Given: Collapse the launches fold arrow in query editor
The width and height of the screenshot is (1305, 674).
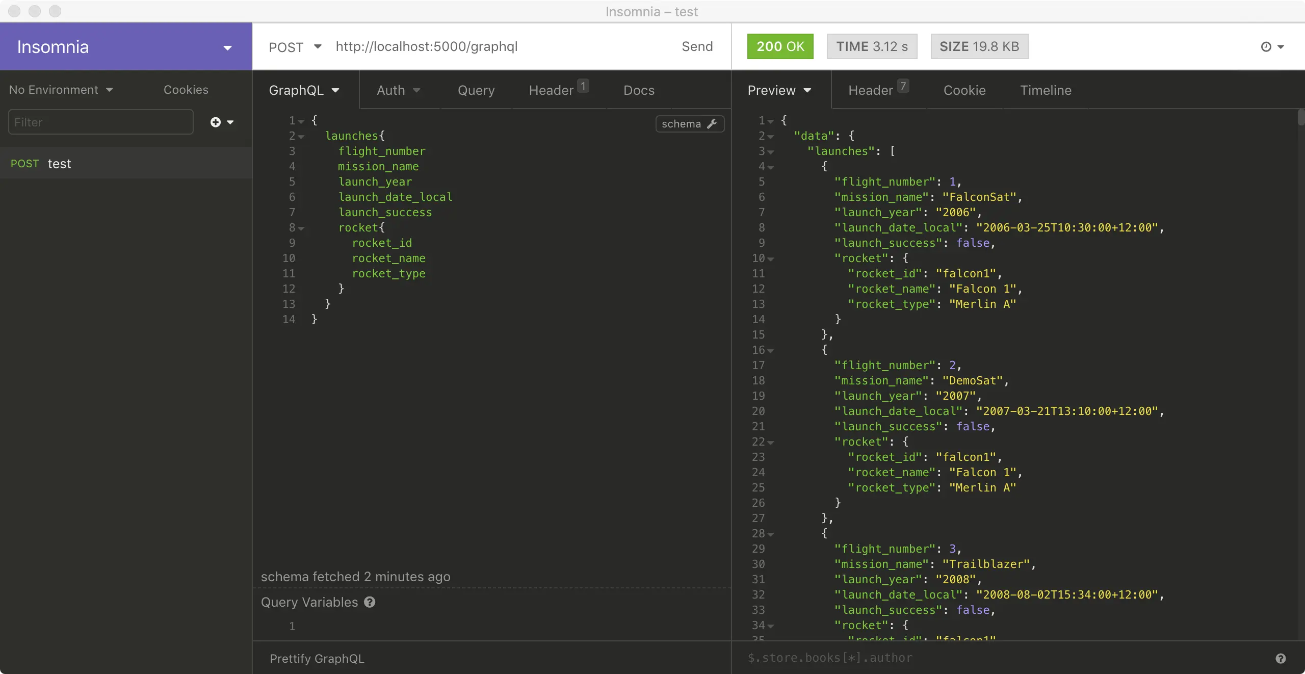Looking at the screenshot, I should (x=301, y=137).
